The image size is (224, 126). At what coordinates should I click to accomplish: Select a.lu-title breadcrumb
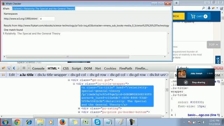point(27,75)
